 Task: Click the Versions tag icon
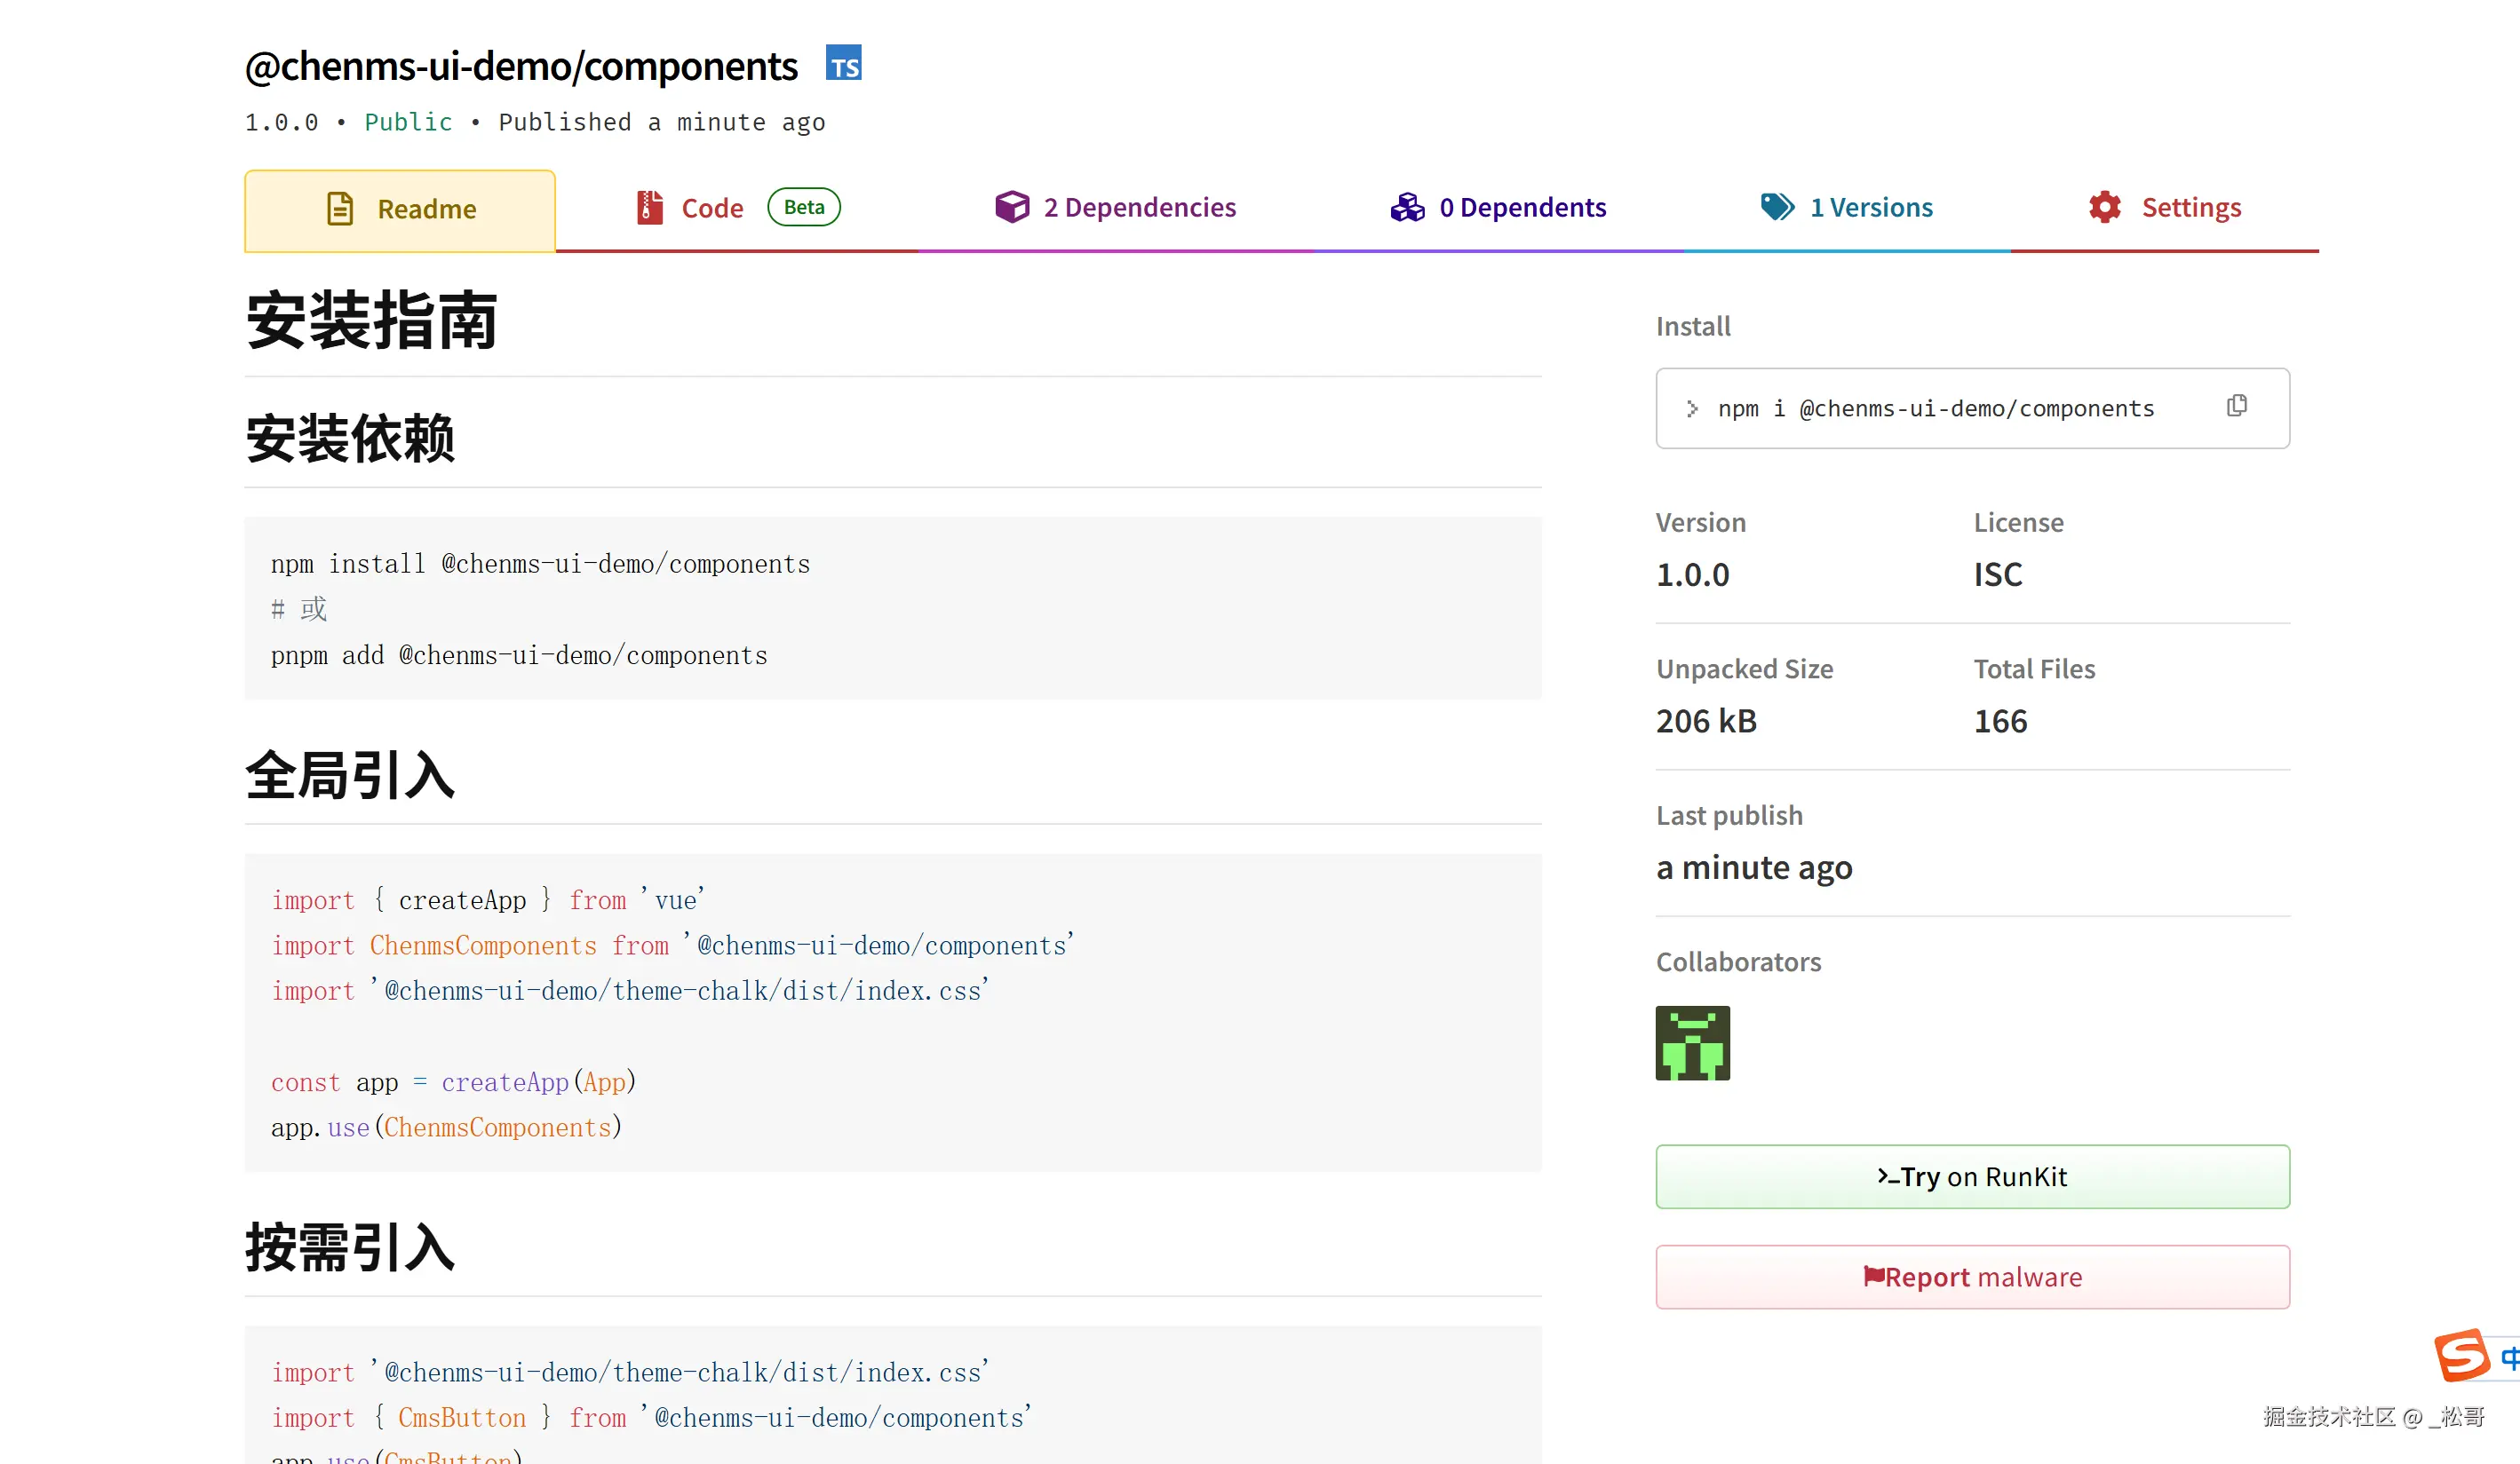click(x=1777, y=207)
